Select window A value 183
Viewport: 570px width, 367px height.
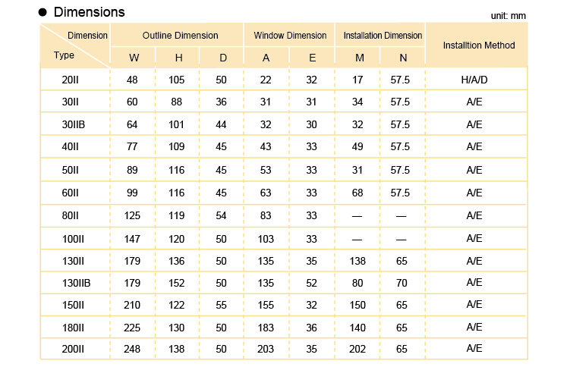point(266,328)
